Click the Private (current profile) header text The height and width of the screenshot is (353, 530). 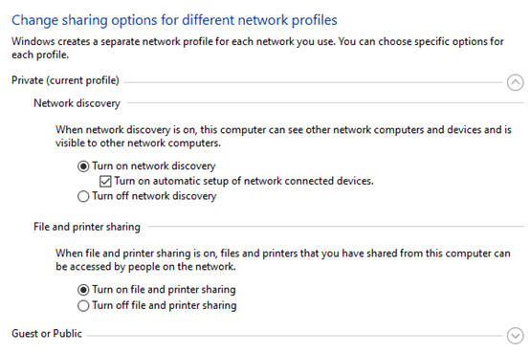pyautogui.click(x=65, y=80)
